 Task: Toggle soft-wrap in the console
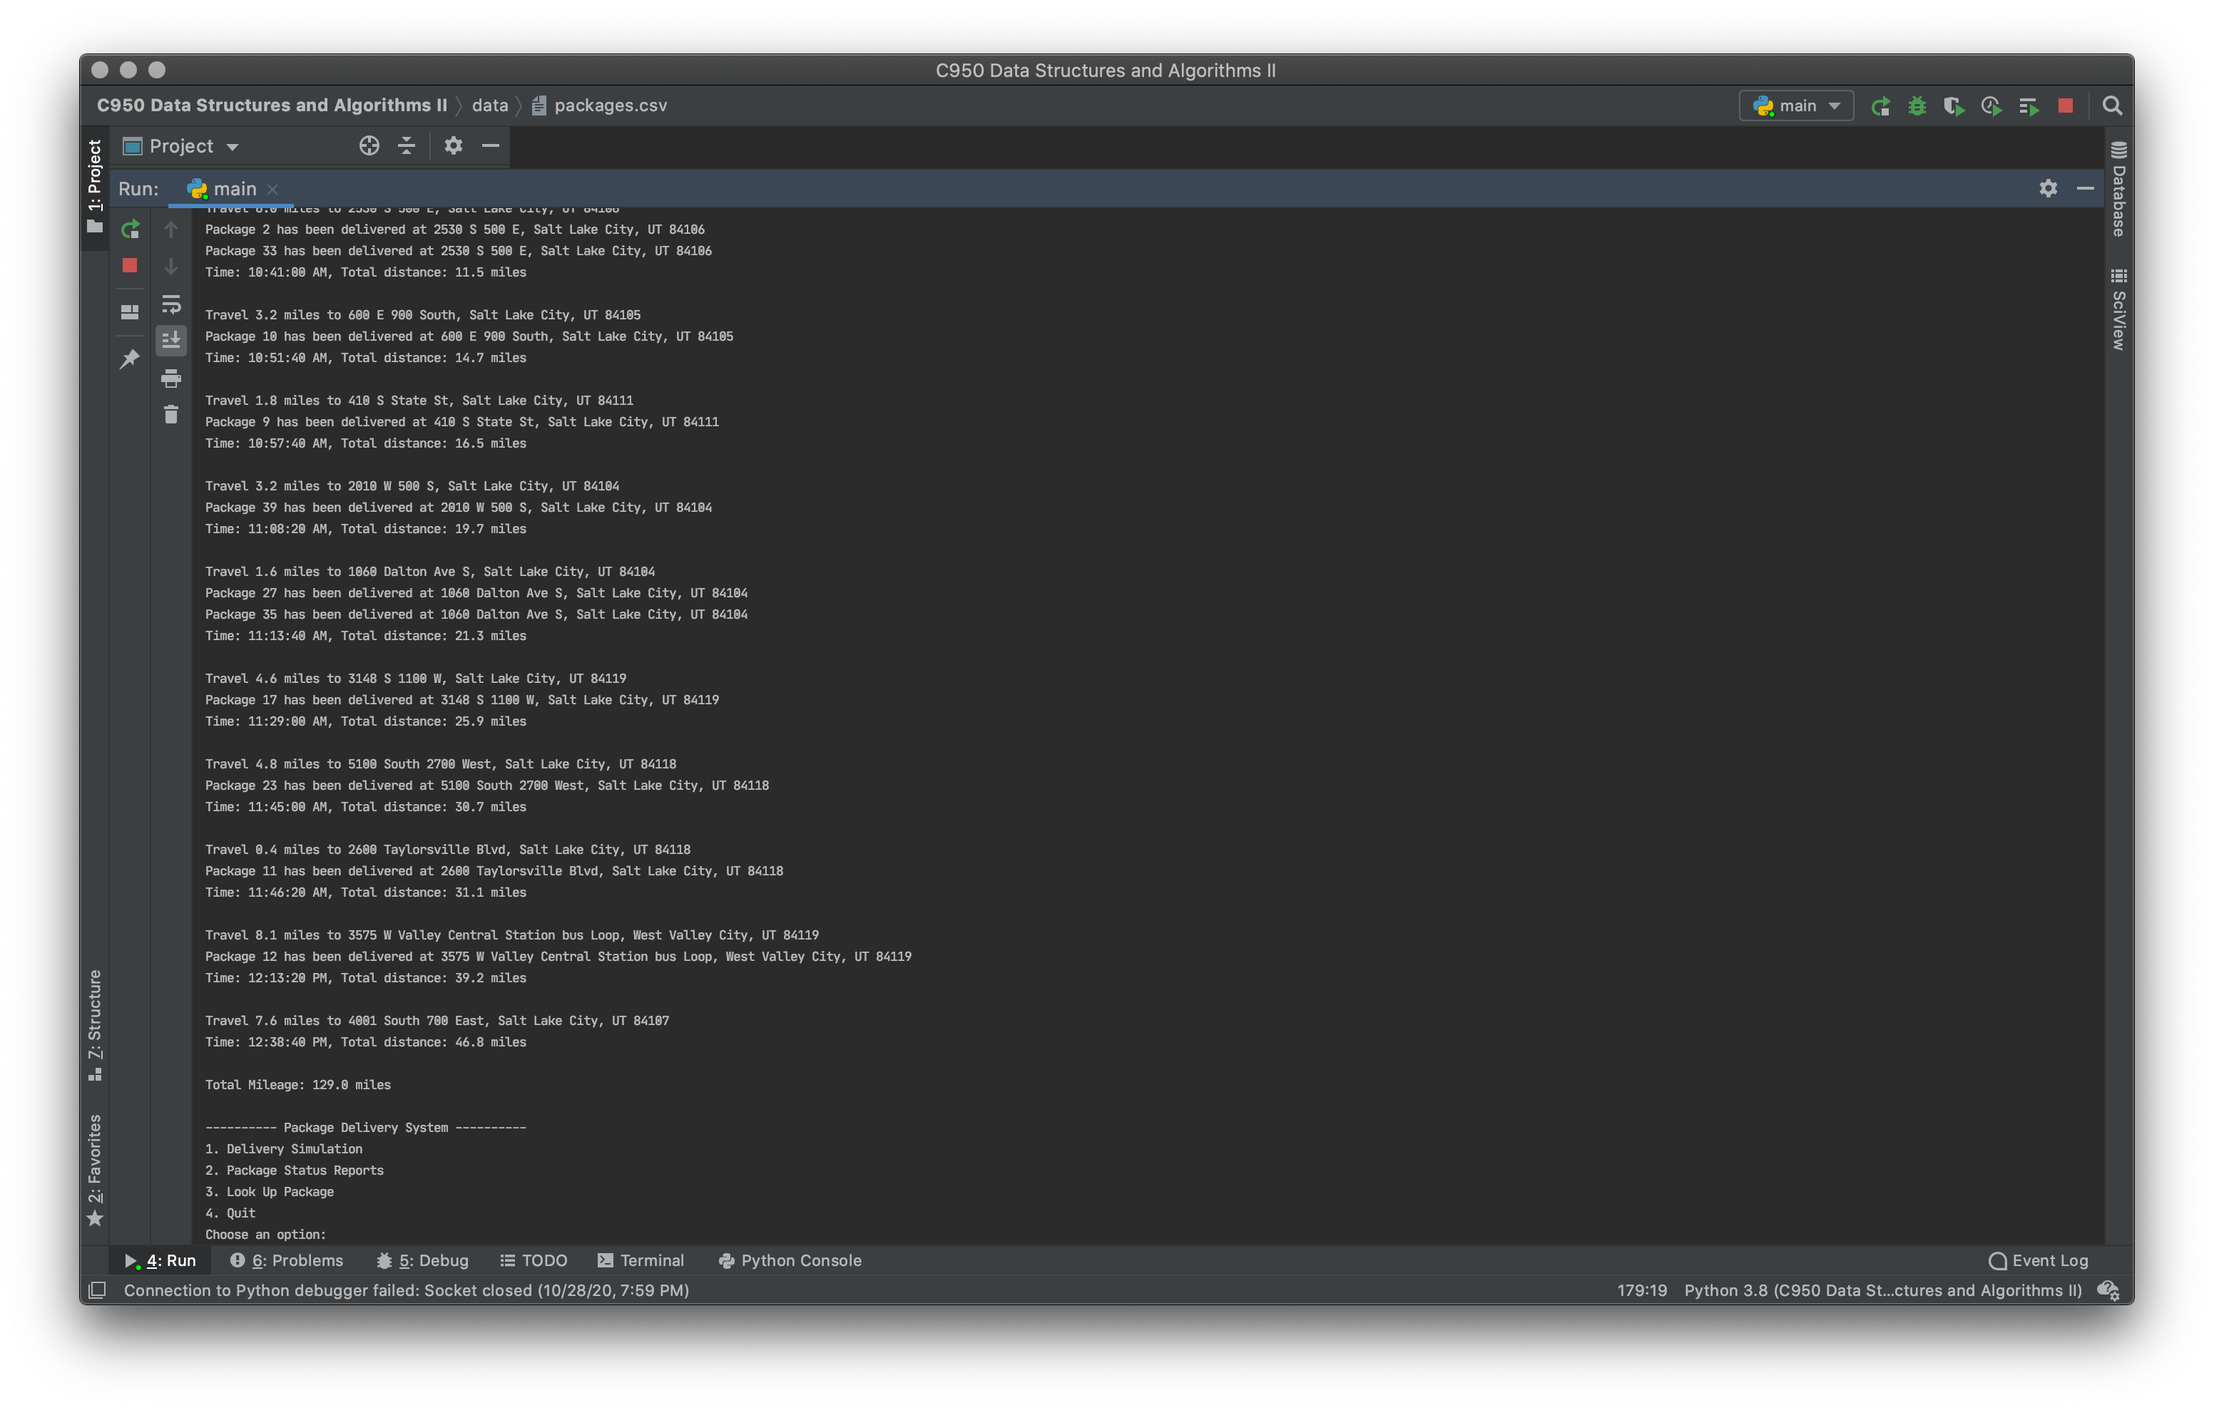coord(171,304)
